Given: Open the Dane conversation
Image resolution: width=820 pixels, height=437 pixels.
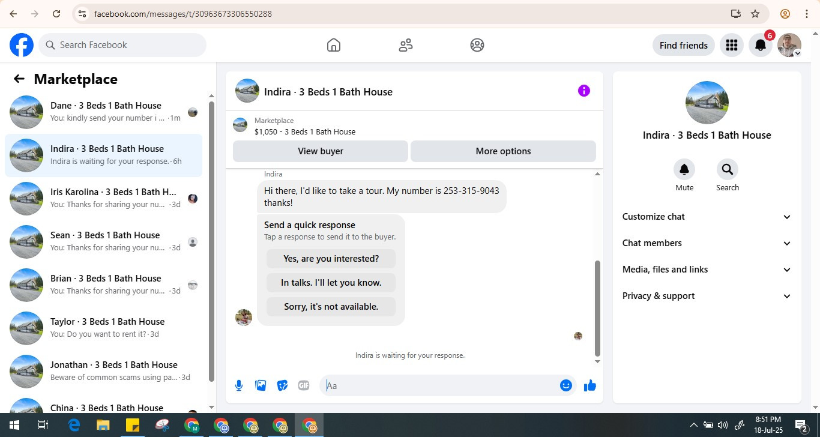Looking at the screenshot, I should pyautogui.click(x=103, y=112).
